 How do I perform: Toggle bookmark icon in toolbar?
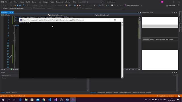coord(112,5)
